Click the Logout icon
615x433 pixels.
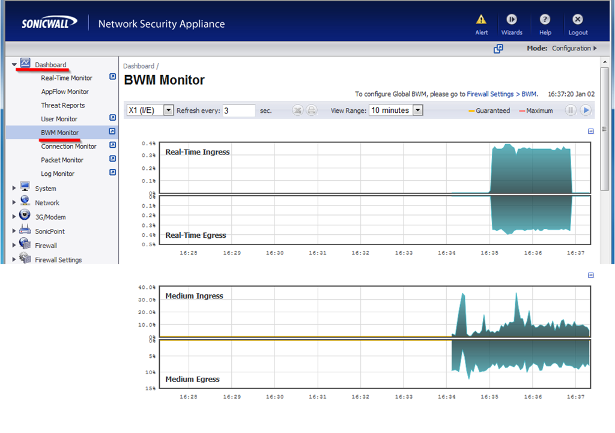pos(577,19)
